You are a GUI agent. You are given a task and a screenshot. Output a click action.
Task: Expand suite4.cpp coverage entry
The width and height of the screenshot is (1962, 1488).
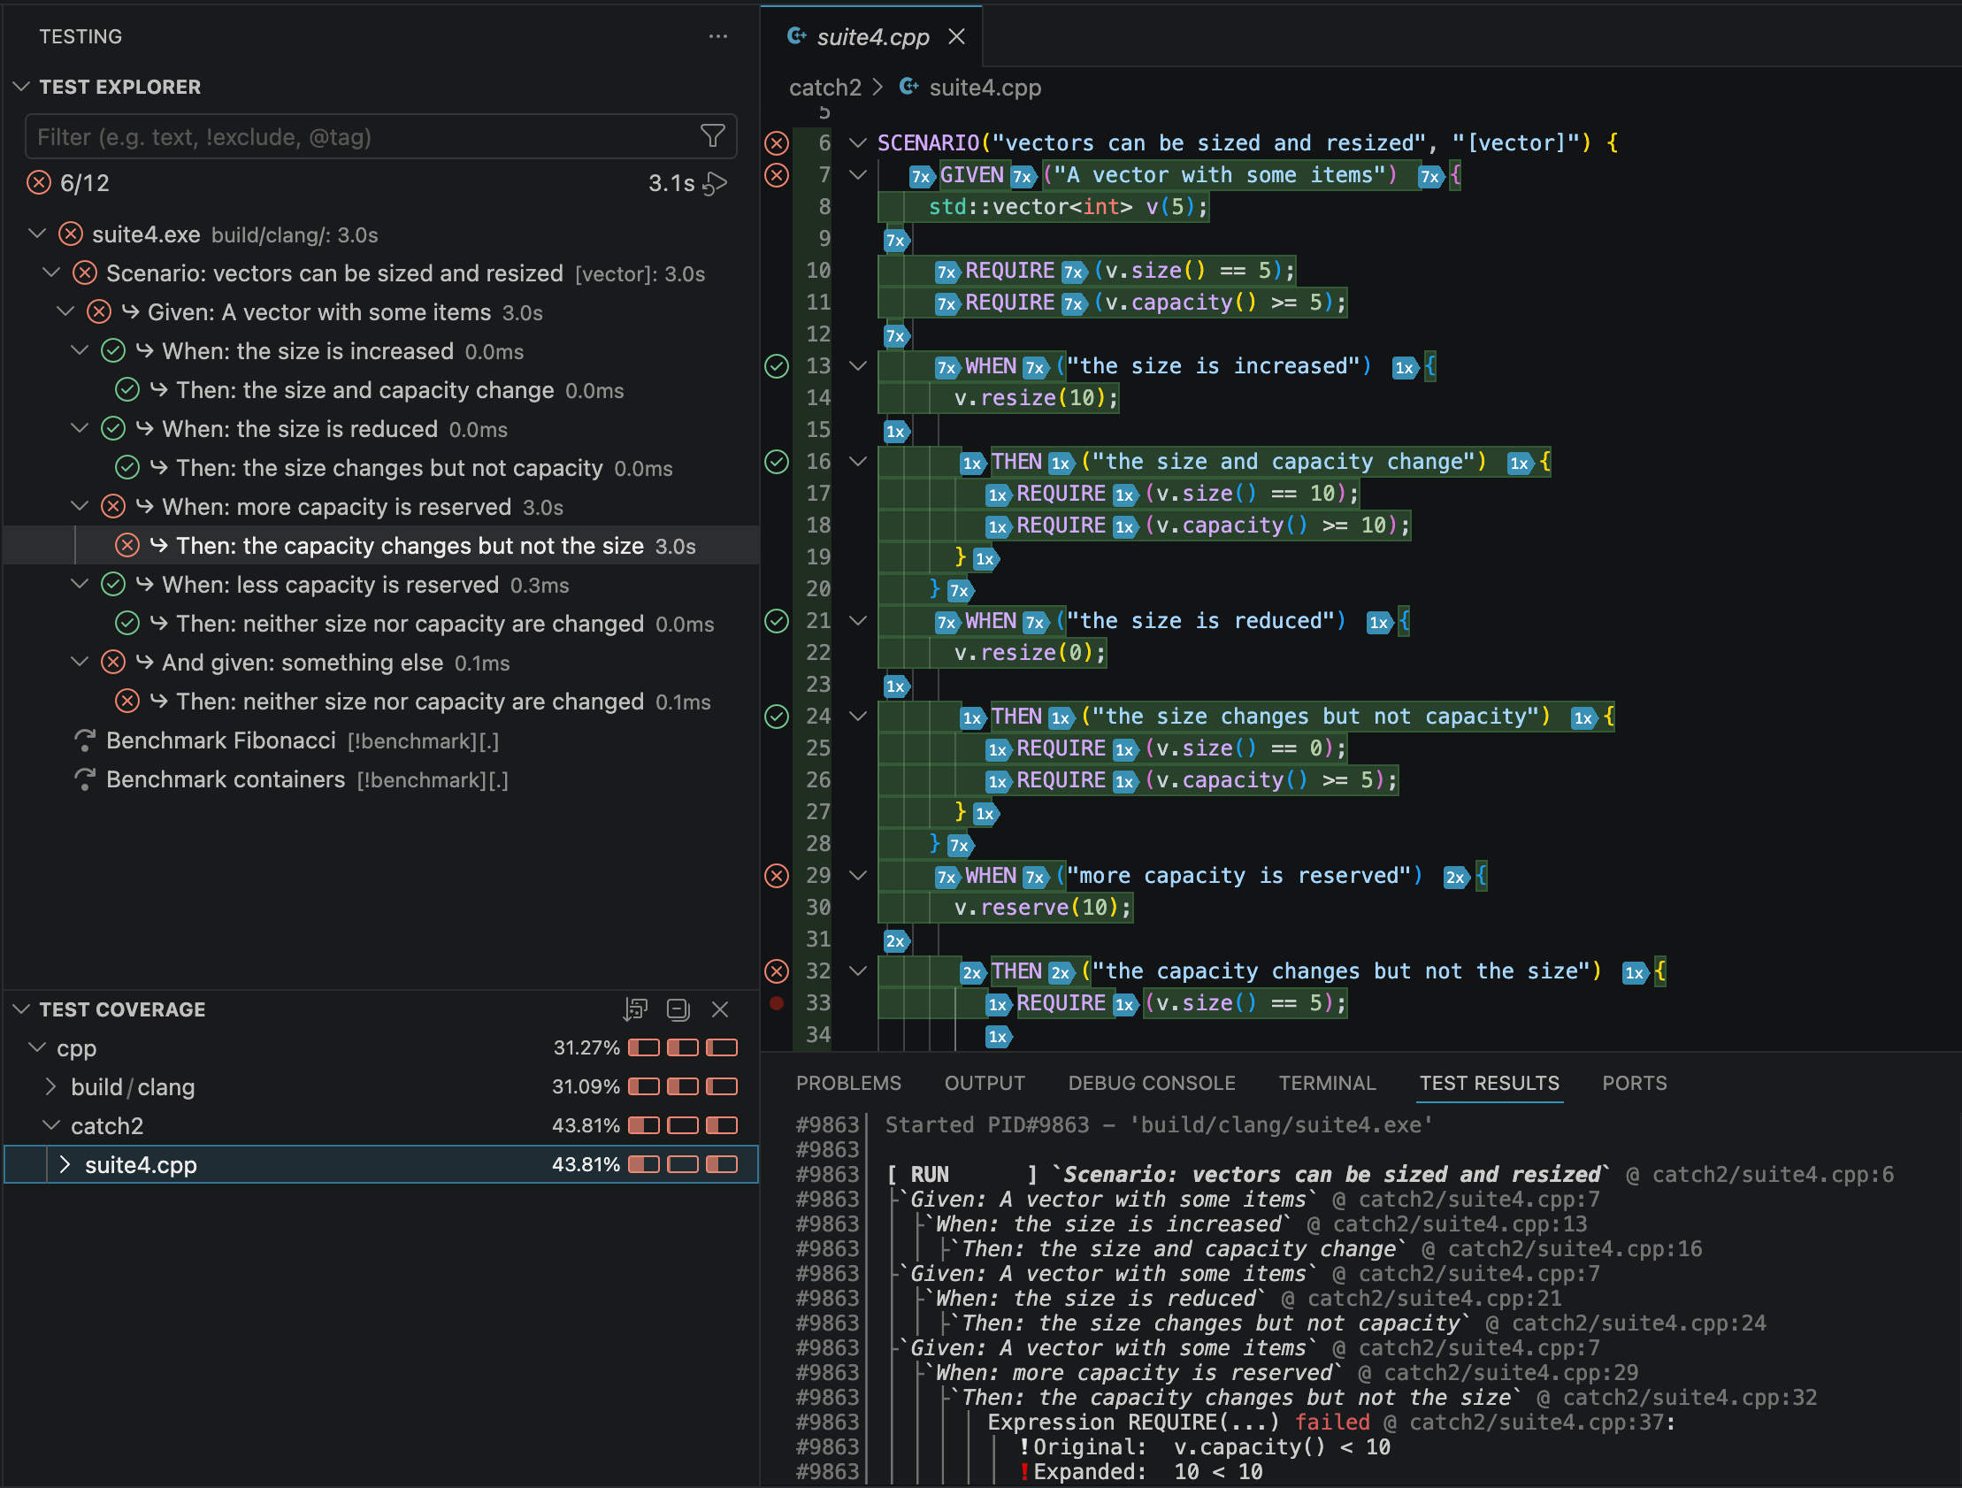65,1164
